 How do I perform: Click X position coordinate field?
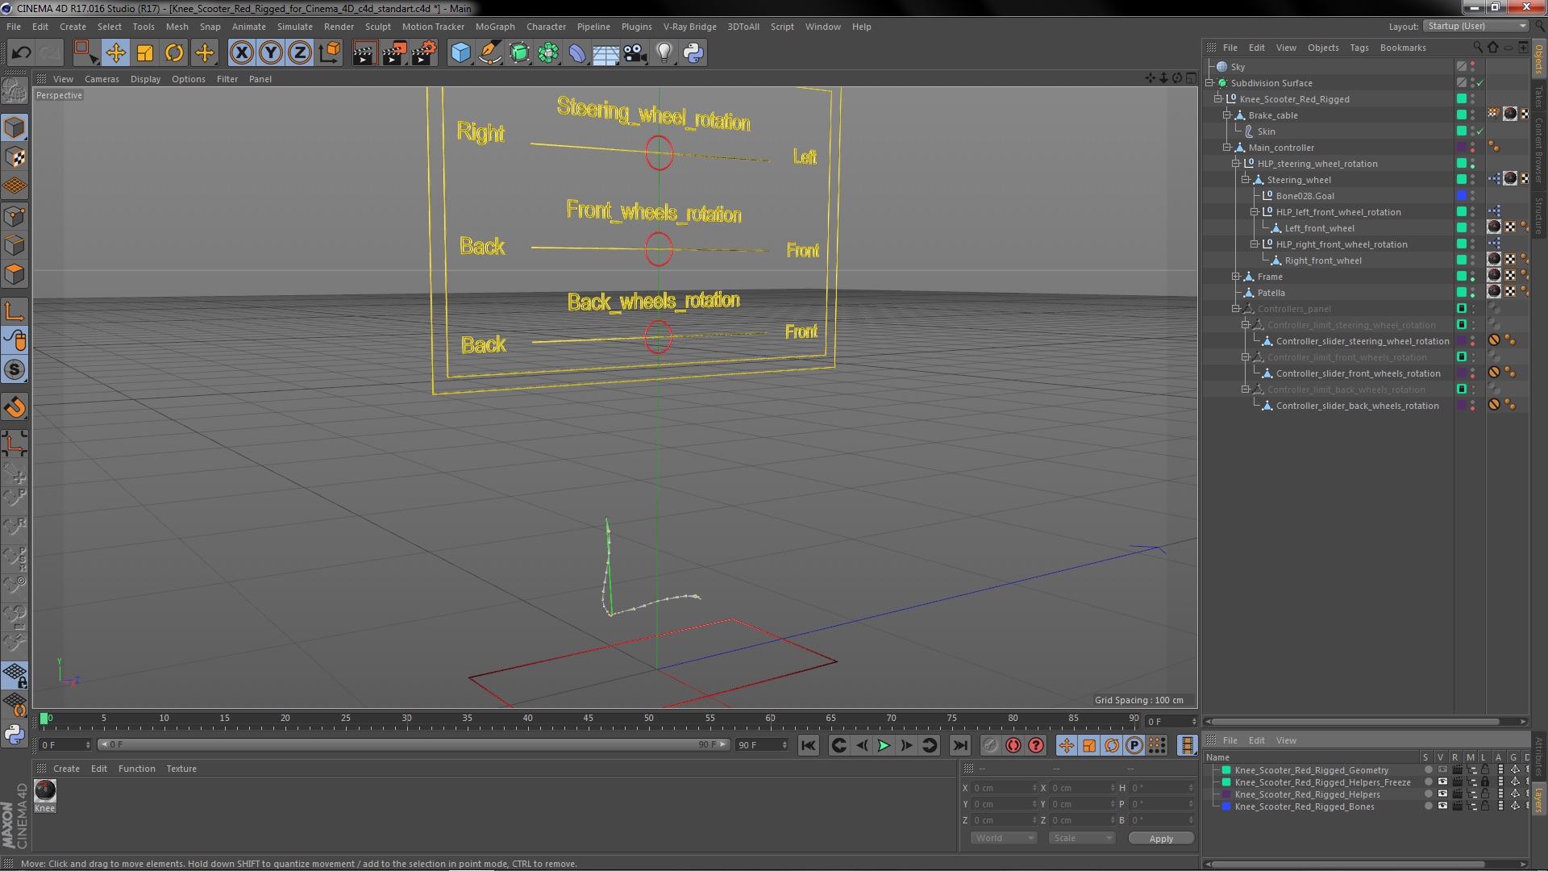[x=1004, y=788]
